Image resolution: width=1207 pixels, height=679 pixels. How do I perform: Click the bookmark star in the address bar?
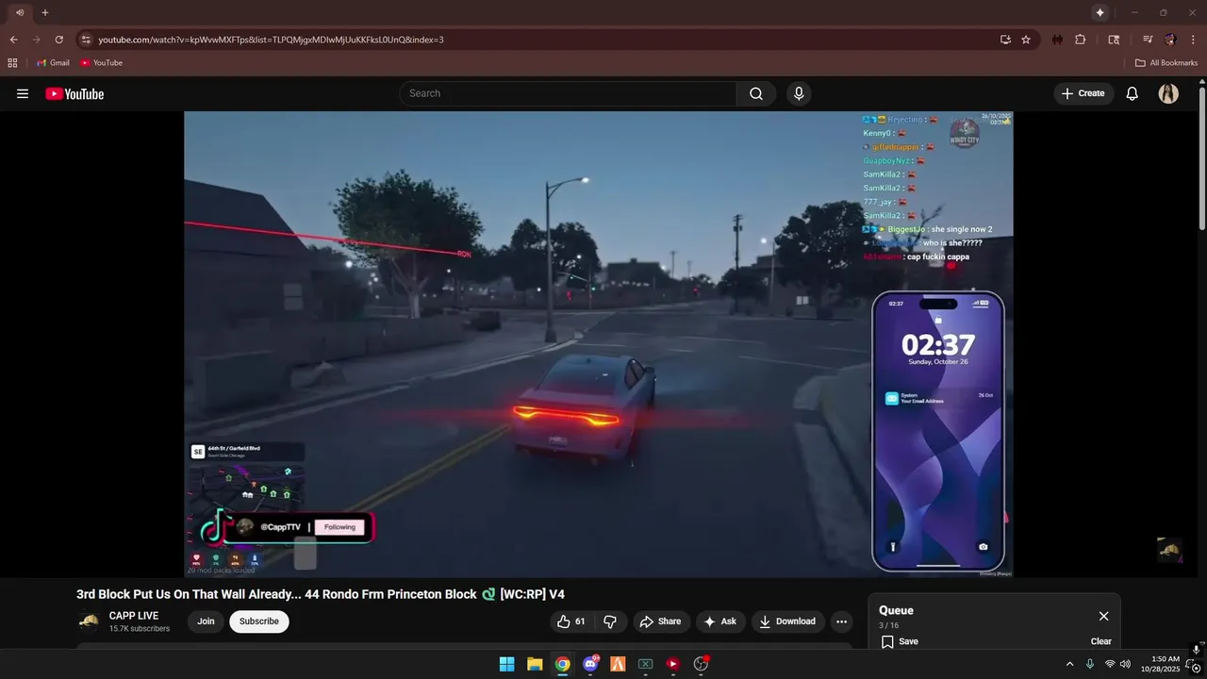tap(1026, 40)
